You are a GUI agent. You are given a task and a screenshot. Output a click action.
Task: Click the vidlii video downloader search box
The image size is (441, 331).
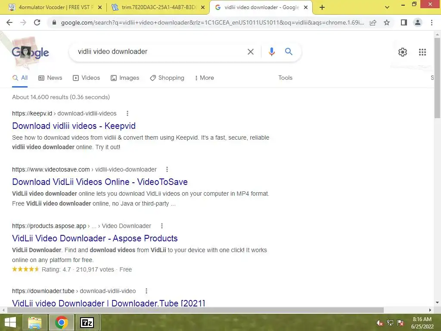(159, 52)
